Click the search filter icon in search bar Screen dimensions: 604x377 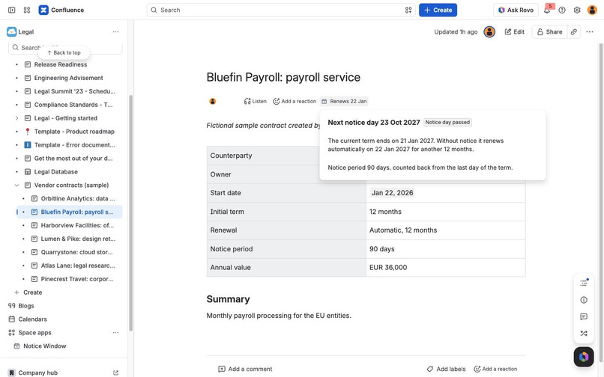click(408, 10)
